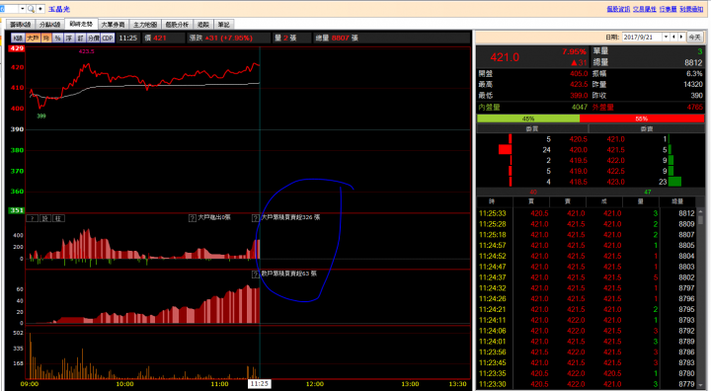The image size is (711, 391).
Task: Click the 說 explanation button in indicator panel
Action: tap(45, 218)
